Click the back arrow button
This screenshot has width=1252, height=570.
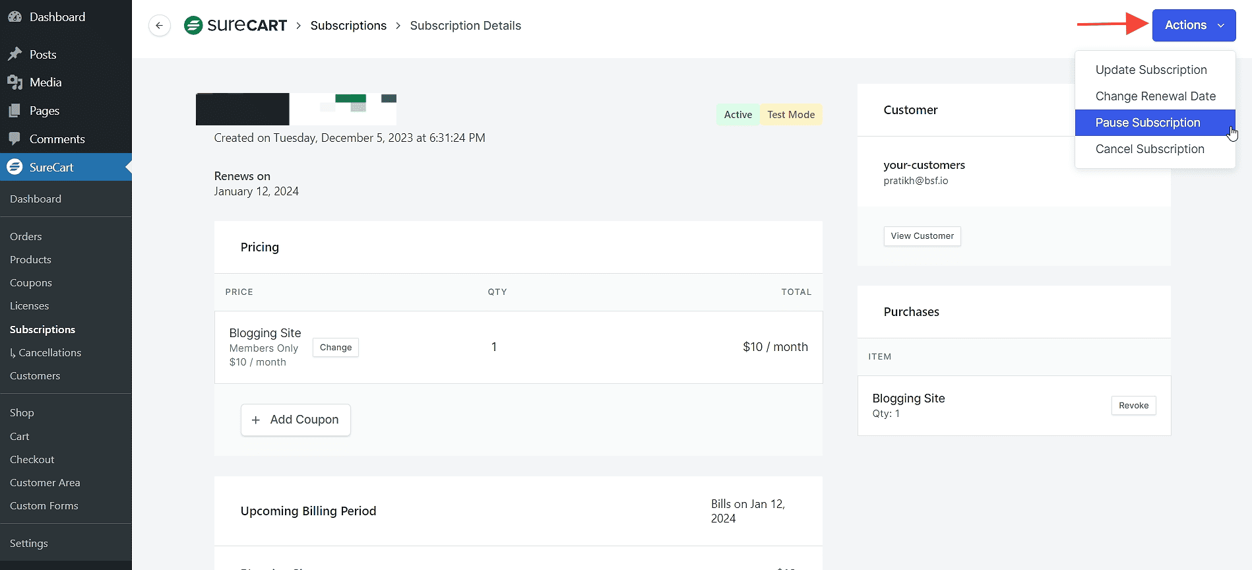click(x=159, y=26)
